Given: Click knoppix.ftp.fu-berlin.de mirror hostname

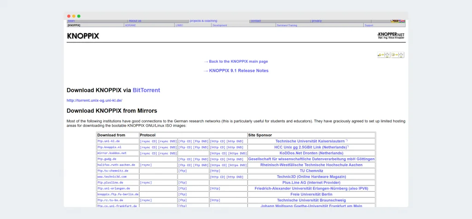Looking at the screenshot, I should click(x=118, y=194).
